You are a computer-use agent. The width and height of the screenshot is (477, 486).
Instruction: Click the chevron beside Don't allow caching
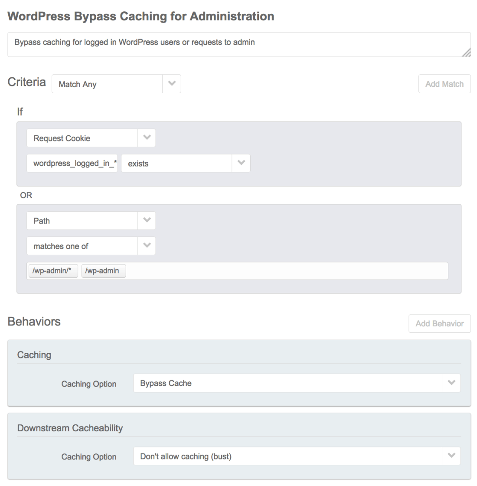click(451, 456)
